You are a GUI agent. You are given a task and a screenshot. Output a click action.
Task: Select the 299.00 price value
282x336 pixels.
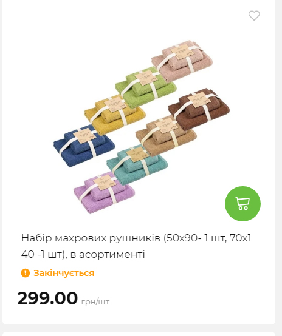47,298
